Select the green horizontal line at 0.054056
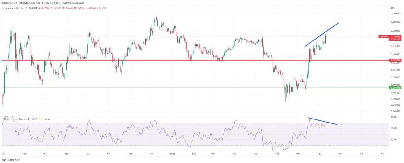 (x=153, y=88)
